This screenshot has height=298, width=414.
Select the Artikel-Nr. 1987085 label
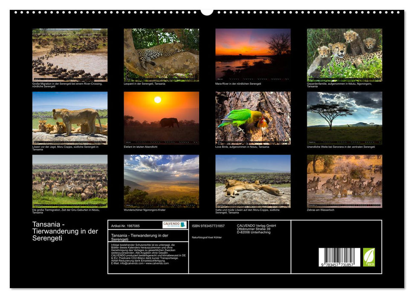coord(125,226)
